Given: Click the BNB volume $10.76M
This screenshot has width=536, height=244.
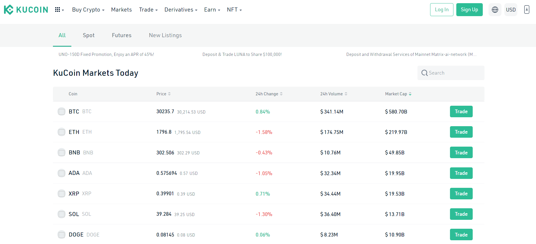Looking at the screenshot, I should pyautogui.click(x=330, y=153).
